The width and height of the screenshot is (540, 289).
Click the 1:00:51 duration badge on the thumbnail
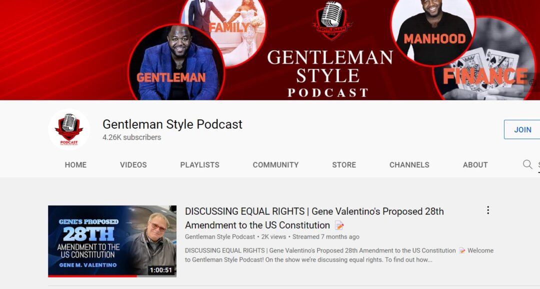161,270
